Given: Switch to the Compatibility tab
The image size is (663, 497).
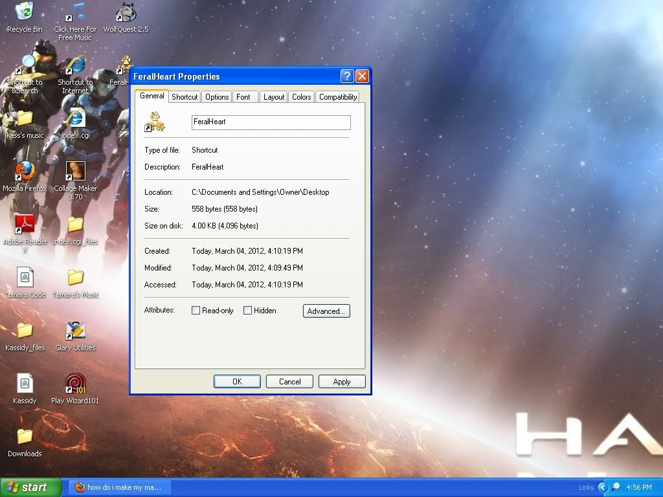Looking at the screenshot, I should pyautogui.click(x=338, y=97).
